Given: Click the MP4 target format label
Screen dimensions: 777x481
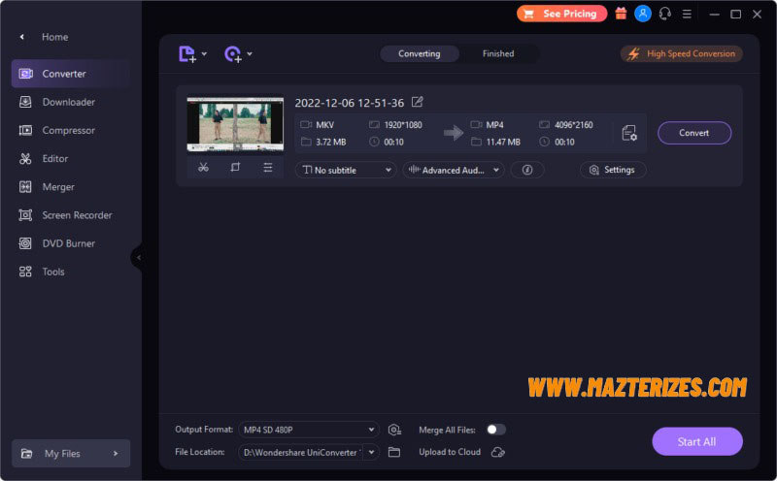Looking at the screenshot, I should coord(494,125).
